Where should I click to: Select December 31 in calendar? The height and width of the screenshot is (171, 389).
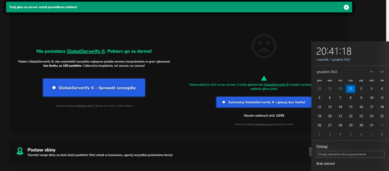coord(371,126)
